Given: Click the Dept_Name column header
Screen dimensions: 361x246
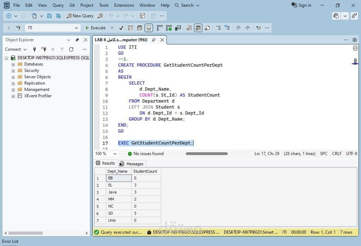Looking at the screenshot, I should click(118, 171).
